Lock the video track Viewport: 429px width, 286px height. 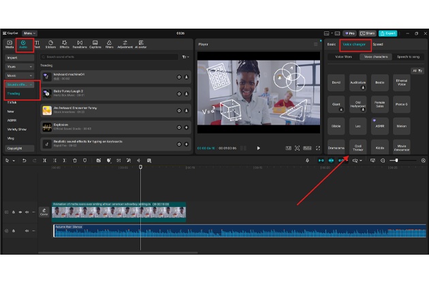point(14,212)
